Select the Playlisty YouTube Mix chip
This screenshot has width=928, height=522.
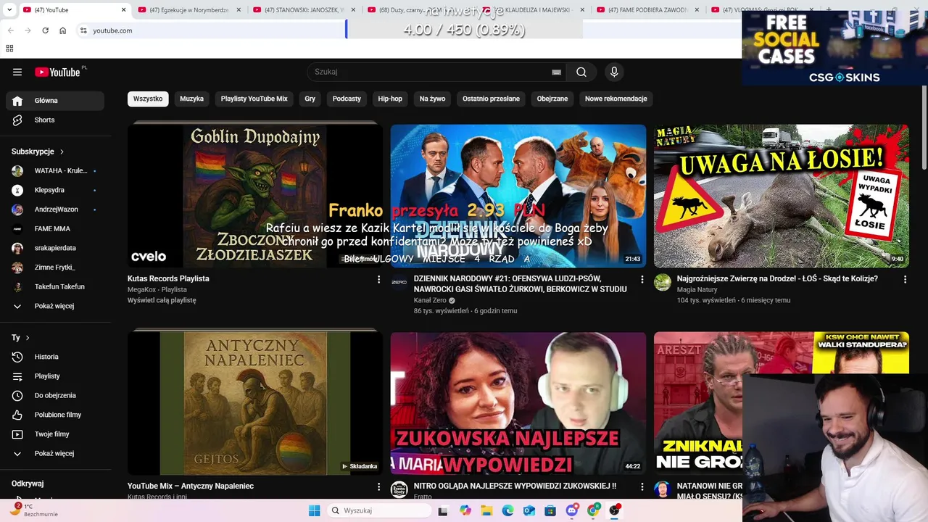(254, 99)
